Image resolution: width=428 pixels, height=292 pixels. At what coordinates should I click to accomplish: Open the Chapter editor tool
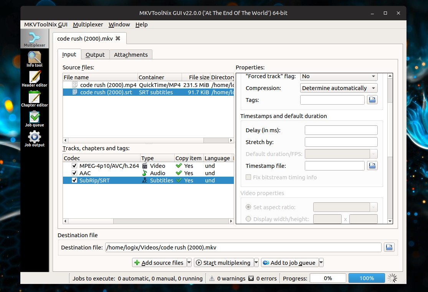coord(35,99)
